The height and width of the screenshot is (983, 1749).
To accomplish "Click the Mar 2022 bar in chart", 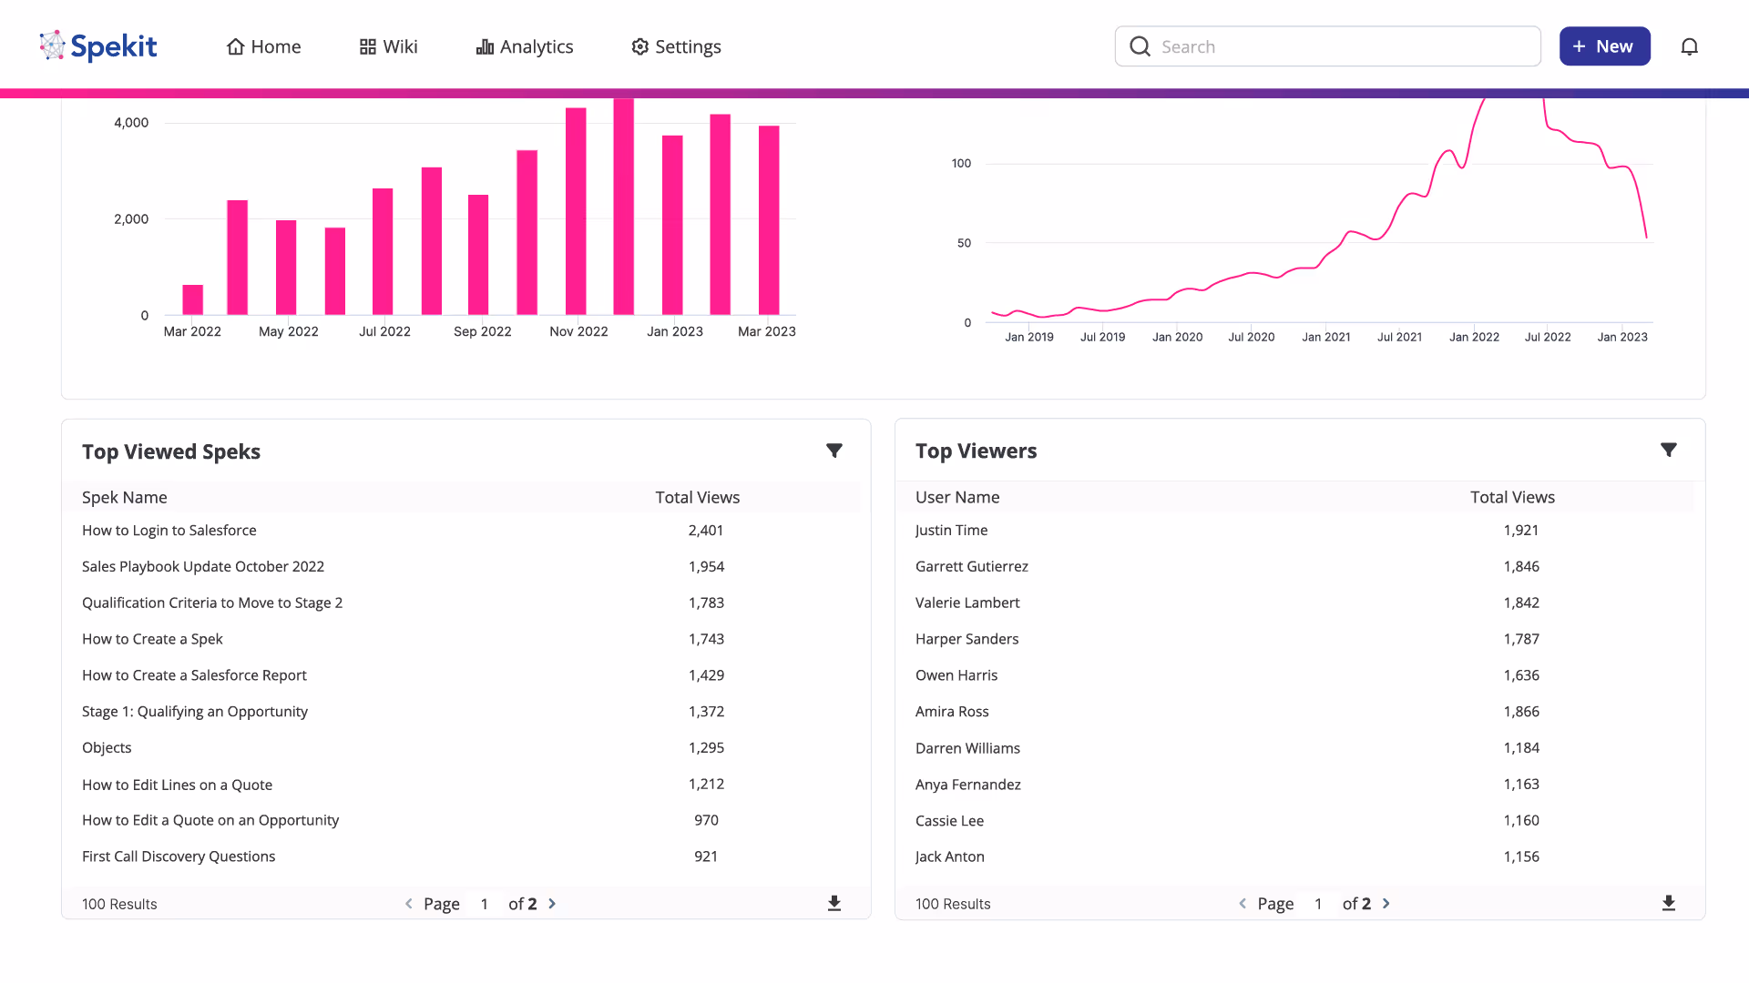I will point(193,299).
